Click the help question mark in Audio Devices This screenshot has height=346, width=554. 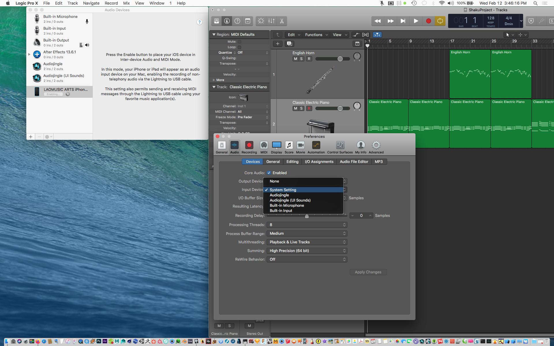(x=199, y=22)
